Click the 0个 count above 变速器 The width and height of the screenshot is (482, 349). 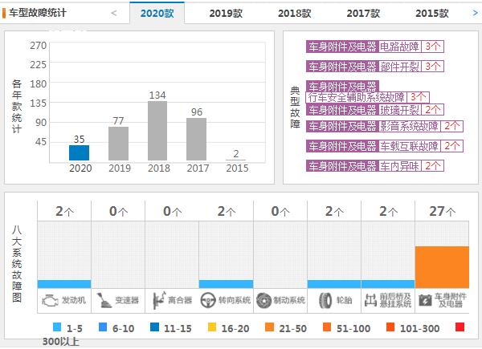click(118, 211)
